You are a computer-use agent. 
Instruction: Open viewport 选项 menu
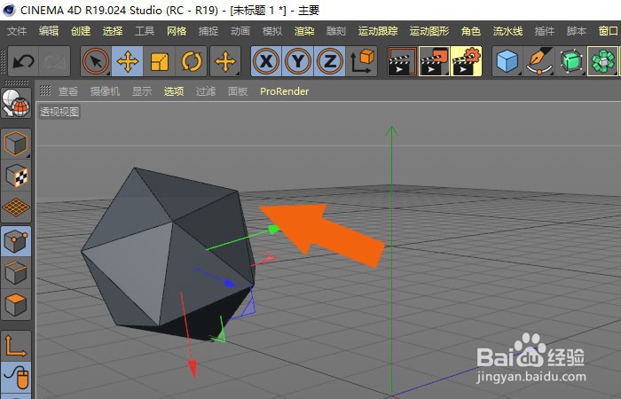coord(174,91)
